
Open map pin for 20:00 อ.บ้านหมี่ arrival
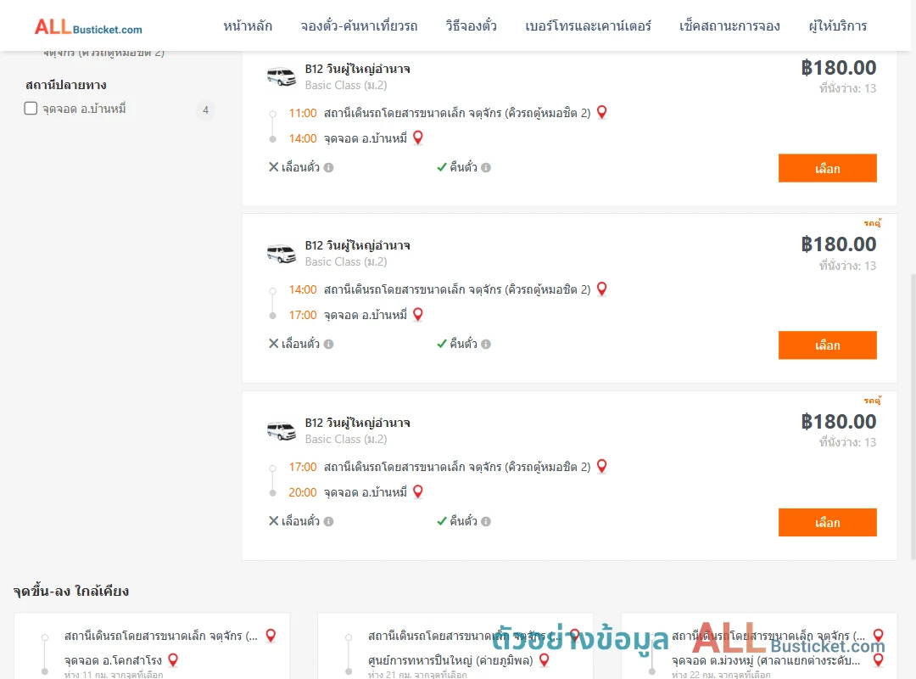[x=417, y=491]
